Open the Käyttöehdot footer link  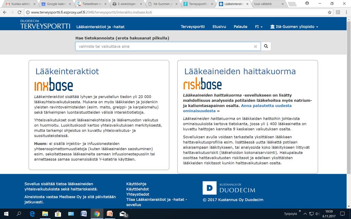[137, 189]
